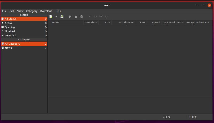Click the Status panel heading

[x=24, y=15]
